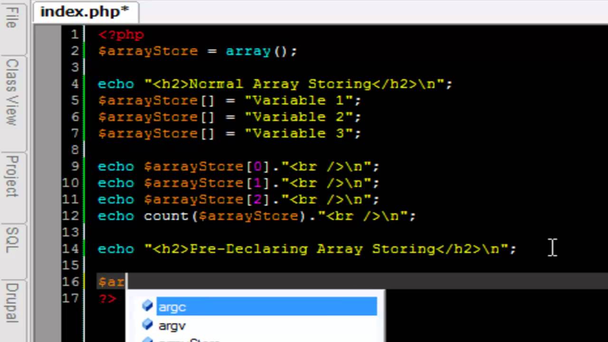Click the blue cube icon beside argv
This screenshot has width=608, height=342.
pos(148,325)
